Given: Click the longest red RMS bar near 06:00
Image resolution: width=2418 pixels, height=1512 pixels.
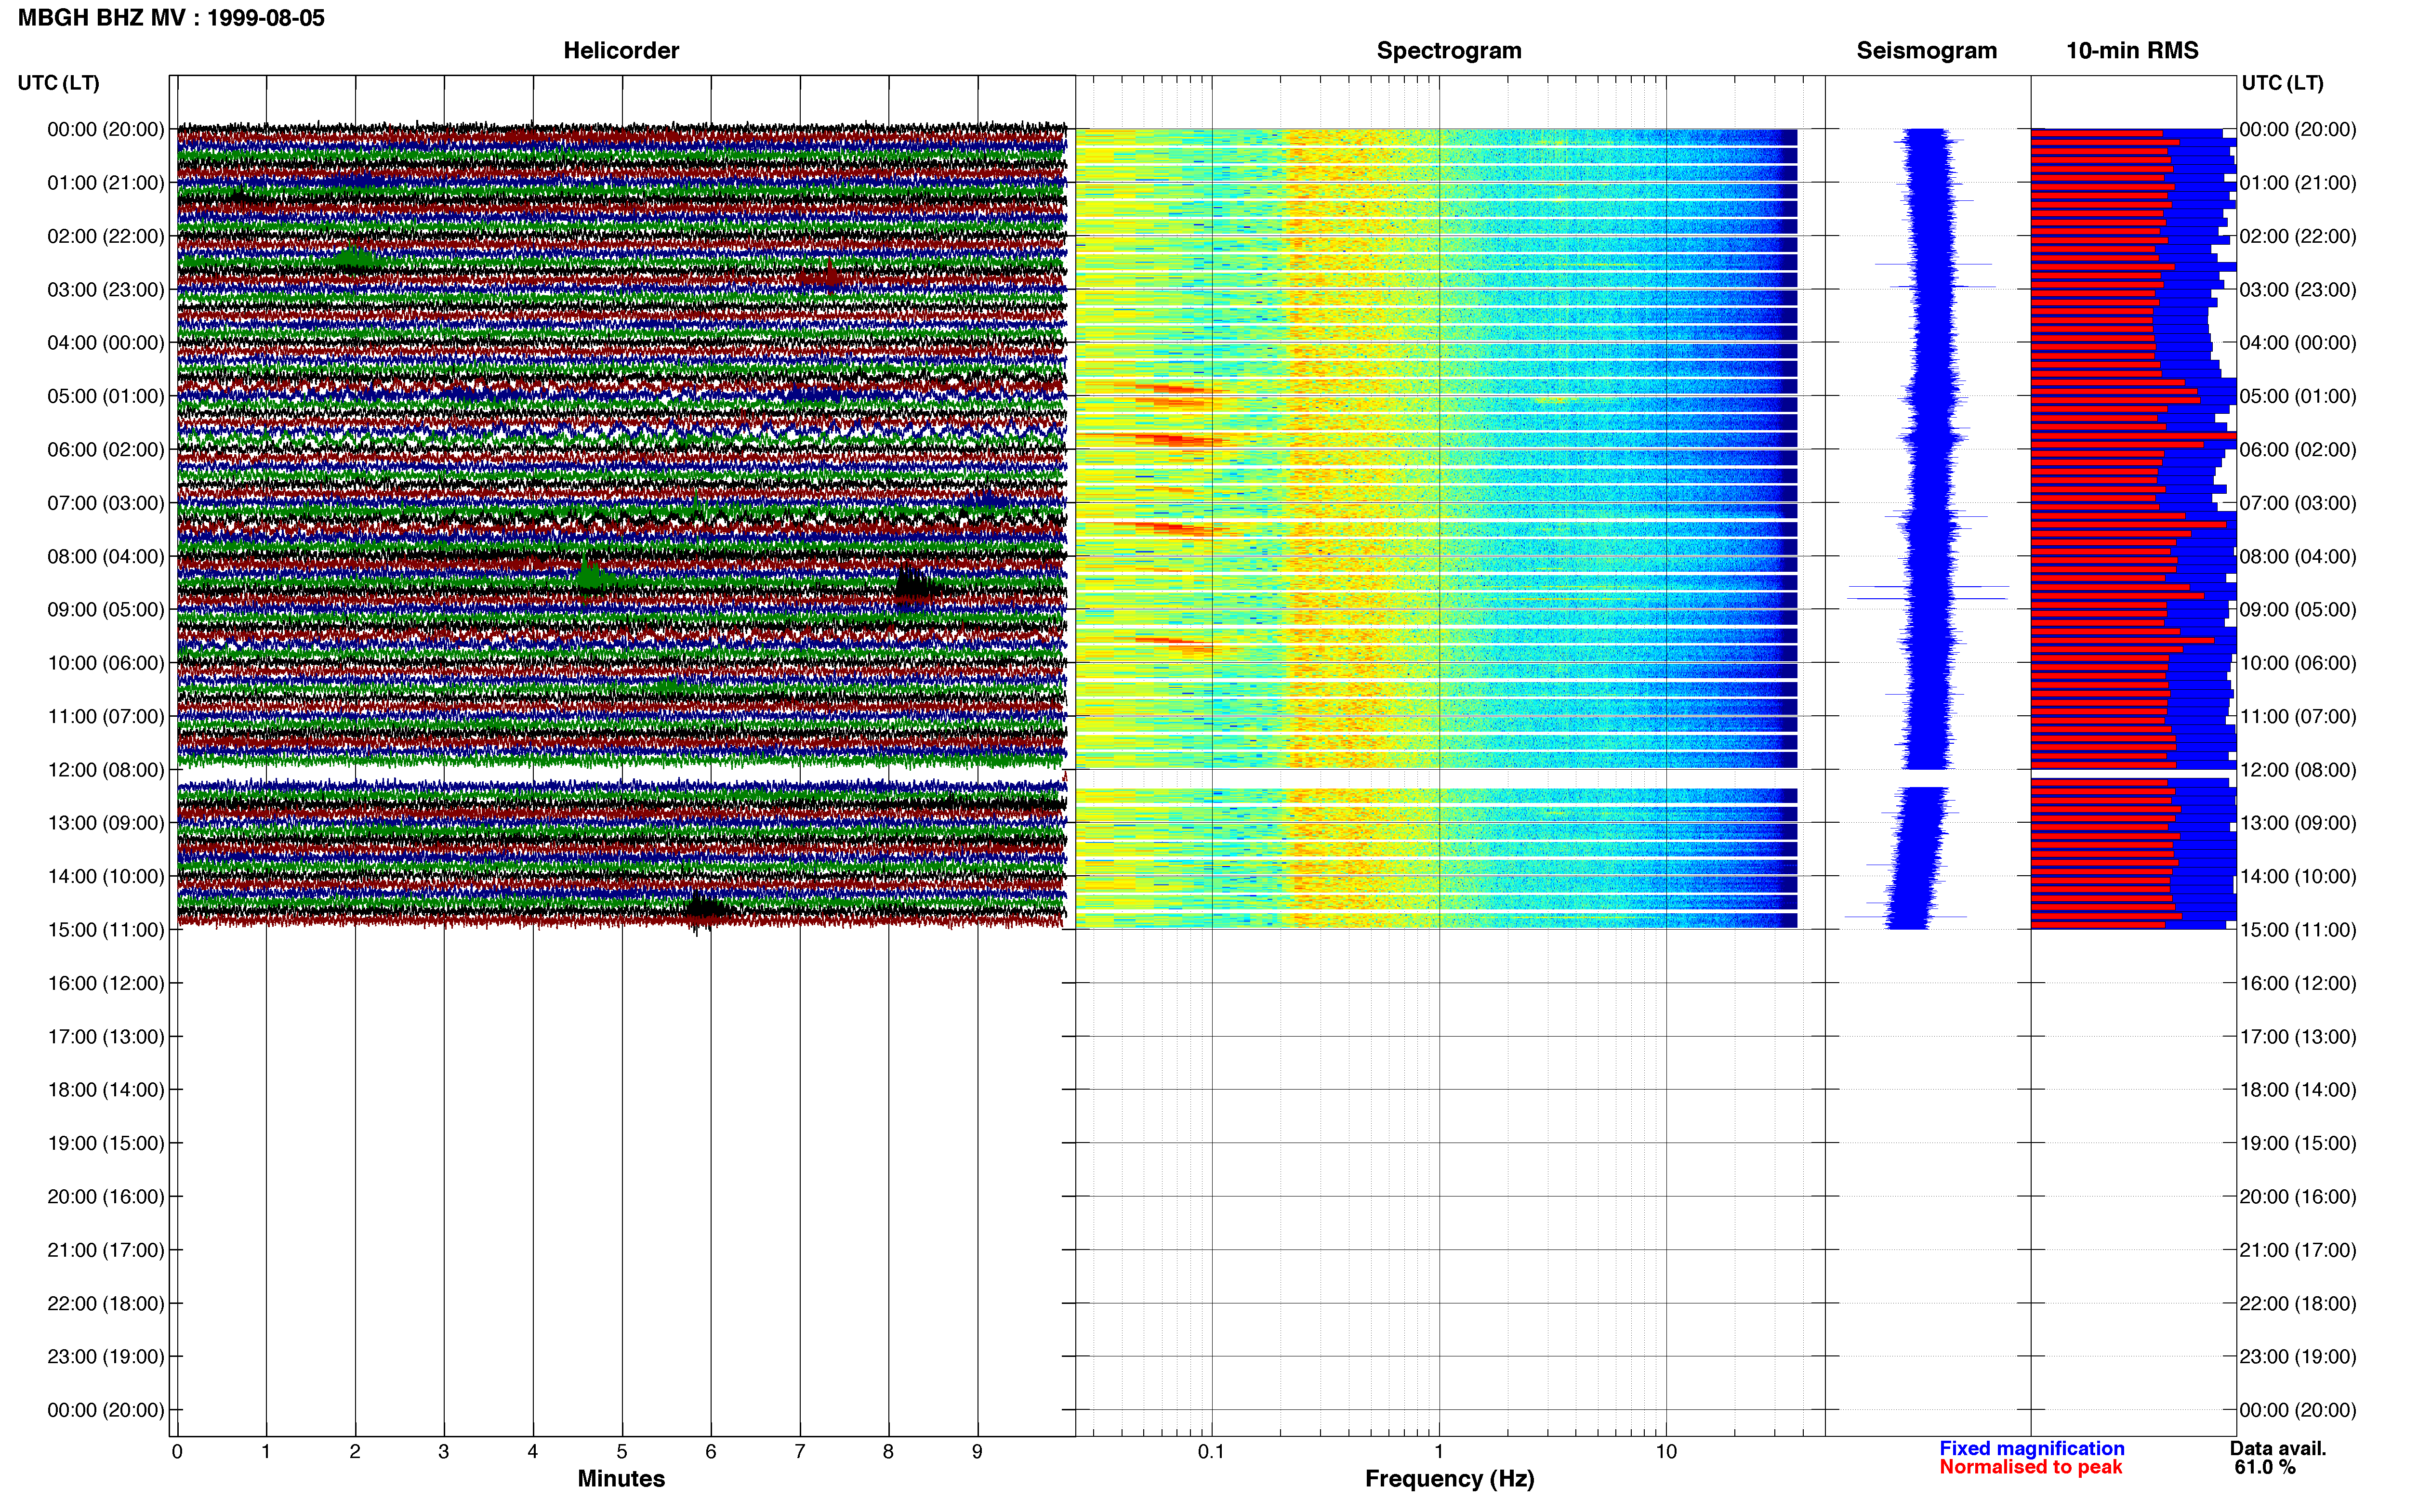Looking at the screenshot, I should [2133, 436].
